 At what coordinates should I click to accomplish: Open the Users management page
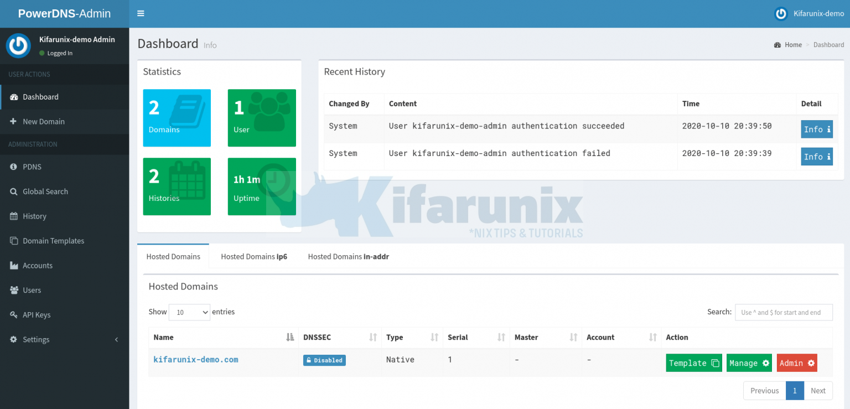point(32,289)
